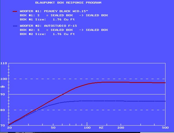Click the BOX #2: S = SEALED BOX line

64,30
